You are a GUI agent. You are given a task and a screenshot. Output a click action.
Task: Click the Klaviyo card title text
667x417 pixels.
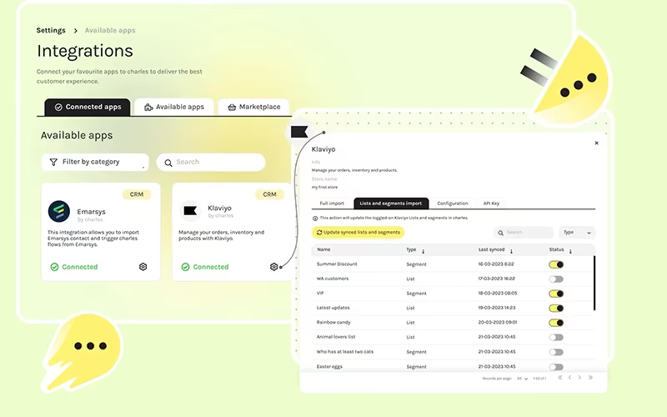pos(219,208)
